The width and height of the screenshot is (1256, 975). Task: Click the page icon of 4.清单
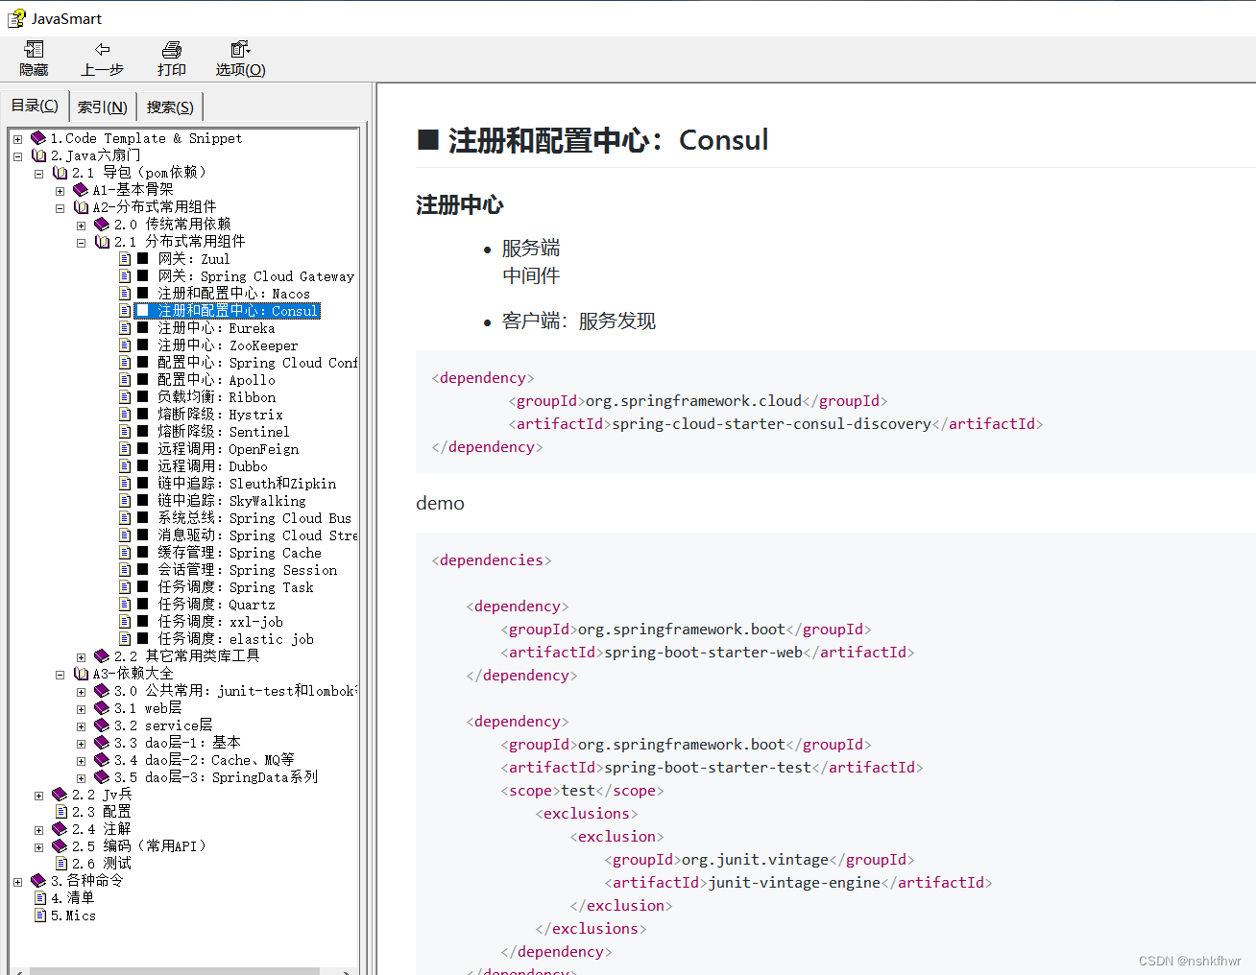[40, 898]
